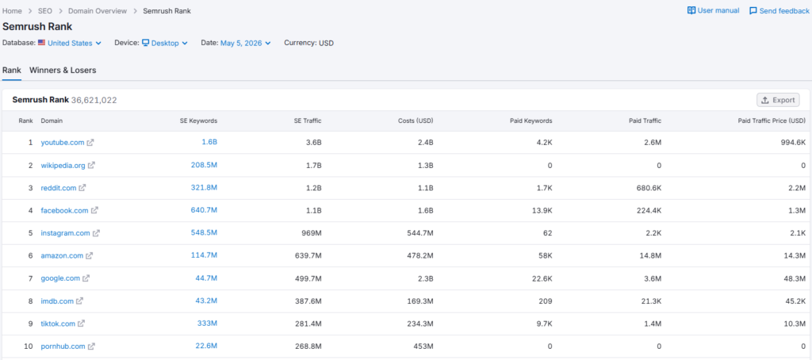This screenshot has height=360, width=812.
Task: Open external link icon beside facebook.com
Action: [x=94, y=210]
